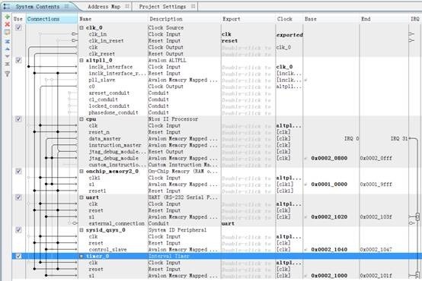This screenshot has width=422, height=281.
Task: Disable the uart component checkbox
Action: pos(18,197)
